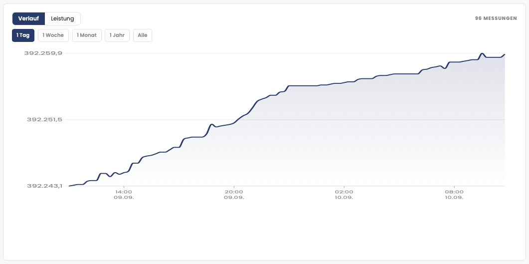Select the 1 Woche time range
Screen dimensions: 529x264
(x=53, y=35)
